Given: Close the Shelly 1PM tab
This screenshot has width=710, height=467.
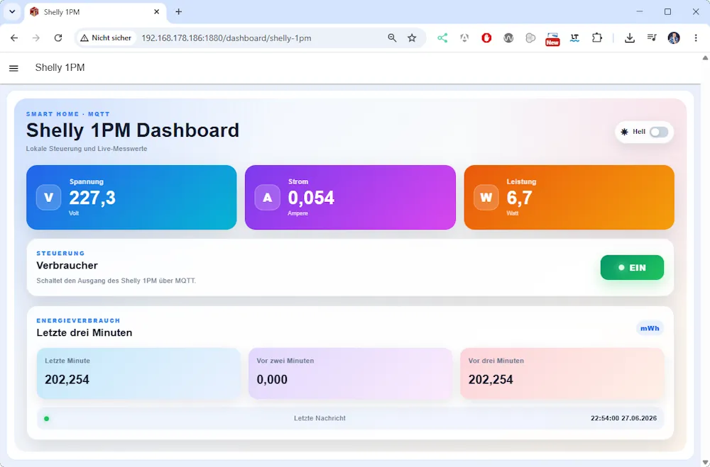Looking at the screenshot, I should [157, 12].
